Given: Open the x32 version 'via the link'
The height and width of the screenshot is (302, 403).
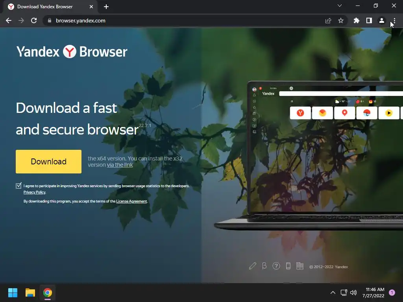Looking at the screenshot, I should (120, 165).
